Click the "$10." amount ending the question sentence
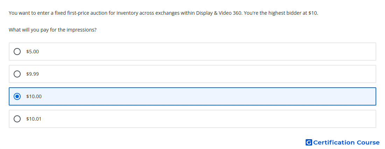The width and height of the screenshot is (385, 149). 313,13
